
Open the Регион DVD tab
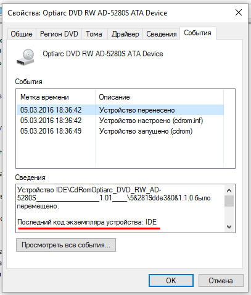[59, 34]
